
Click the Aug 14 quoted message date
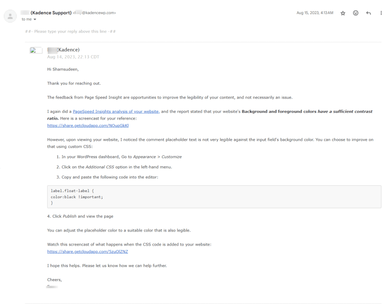point(73,57)
